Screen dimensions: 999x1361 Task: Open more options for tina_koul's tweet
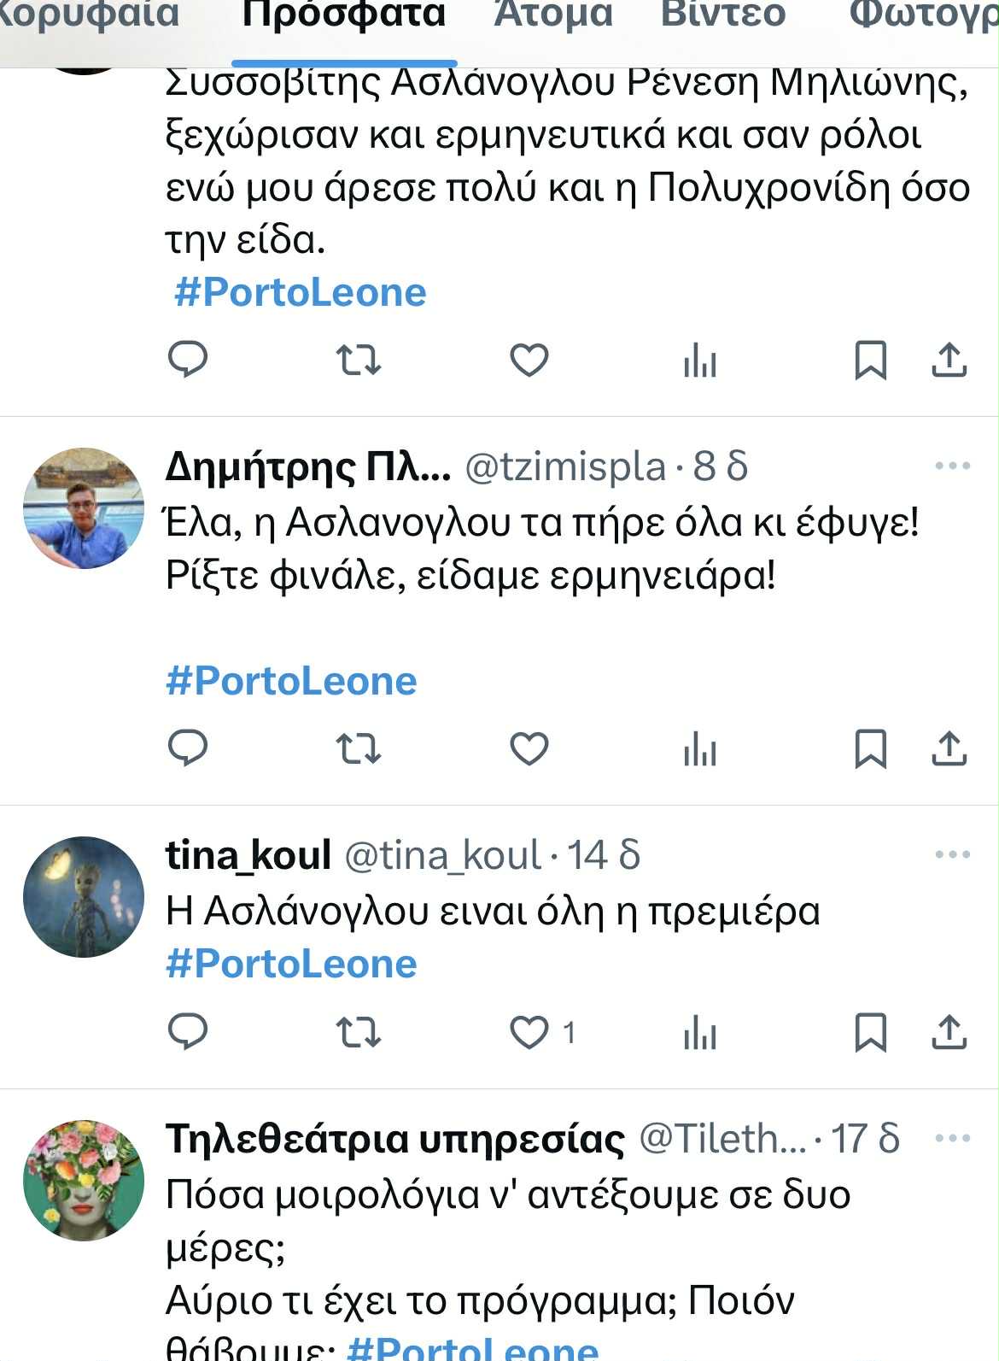point(952,854)
